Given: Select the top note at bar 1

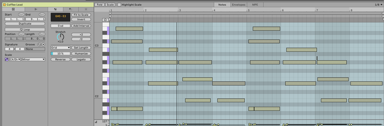Looking at the screenshot, I should click(x=129, y=29).
